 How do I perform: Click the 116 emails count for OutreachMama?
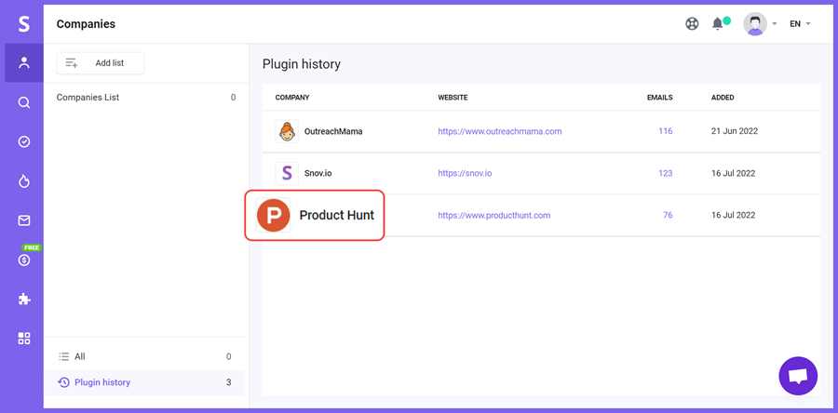(x=666, y=131)
